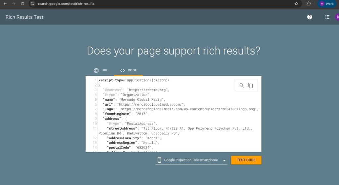Switch to the URL tab
The width and height of the screenshot is (339, 185).
[101, 70]
